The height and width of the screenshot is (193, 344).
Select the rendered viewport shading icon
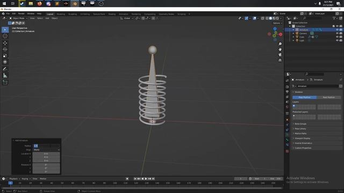277,18
